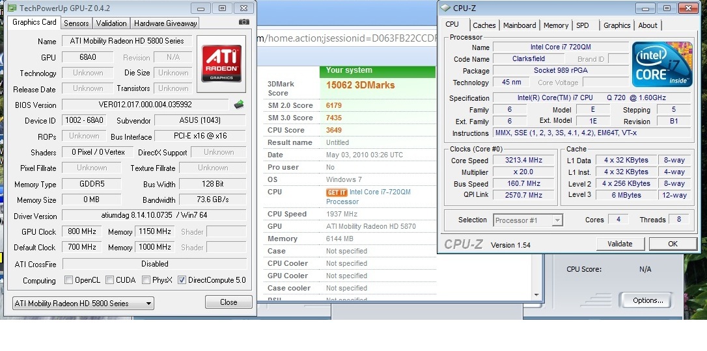Open the Validation tab in GPU-Z
The height and width of the screenshot is (351, 707).
pos(111,23)
